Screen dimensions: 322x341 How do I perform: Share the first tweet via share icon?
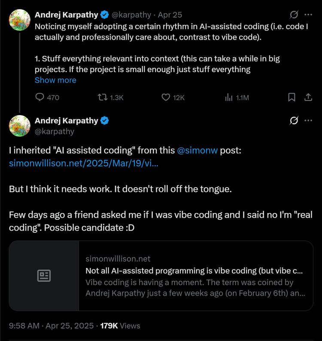pyautogui.click(x=308, y=97)
